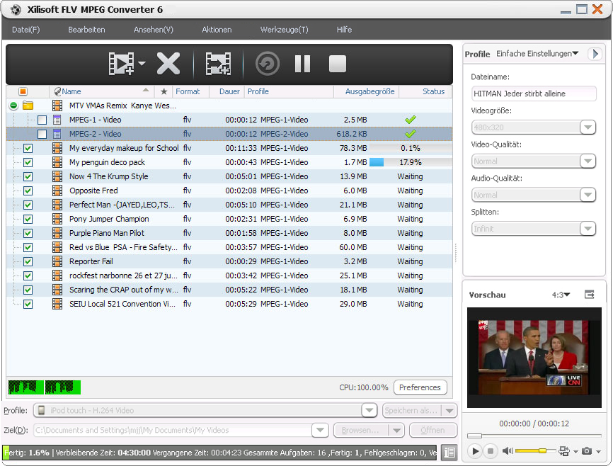Screen dimensions: 613x466
Task: Click the Xilisoft app logo icon in the title bar
Action: pyautogui.click(x=16, y=9)
